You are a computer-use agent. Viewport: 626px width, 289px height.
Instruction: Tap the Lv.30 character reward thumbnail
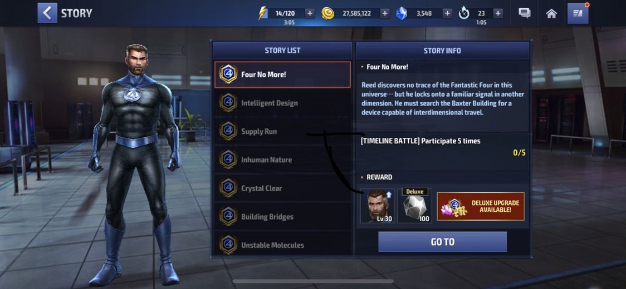tap(377, 206)
